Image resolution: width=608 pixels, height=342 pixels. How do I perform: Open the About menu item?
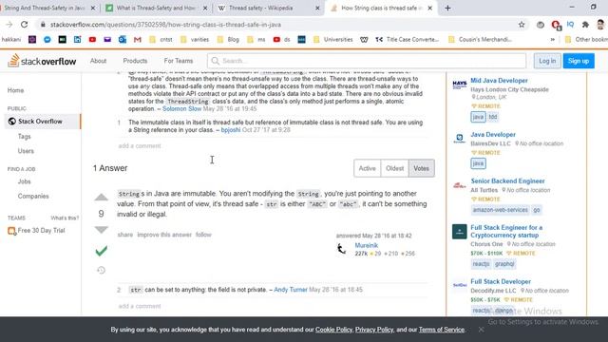click(98, 61)
